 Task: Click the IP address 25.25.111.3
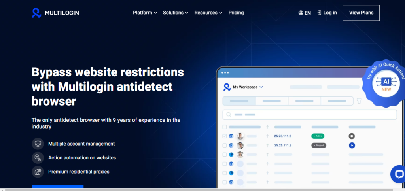pyautogui.click(x=283, y=145)
